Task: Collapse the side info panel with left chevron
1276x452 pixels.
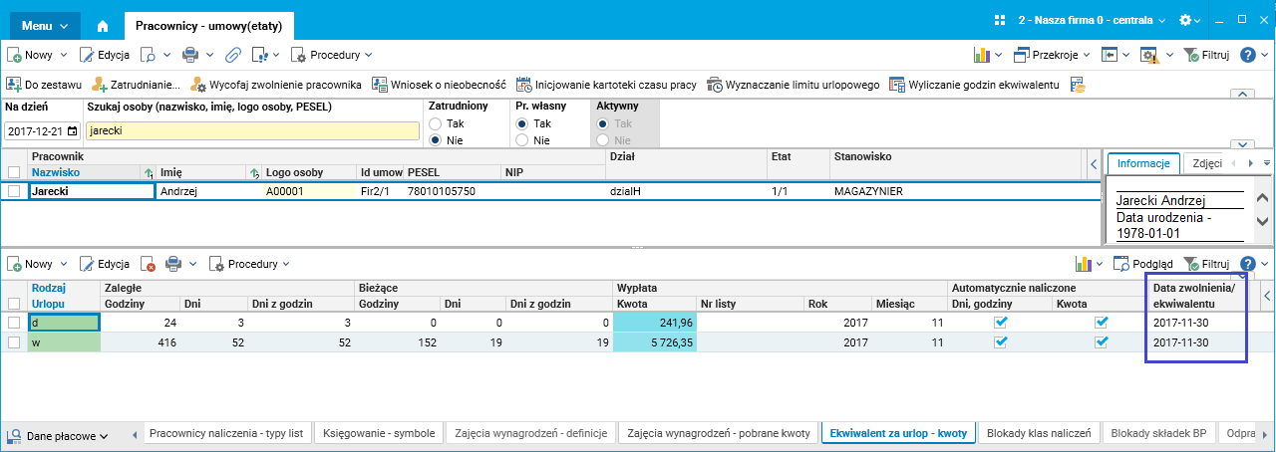Action: (1094, 164)
